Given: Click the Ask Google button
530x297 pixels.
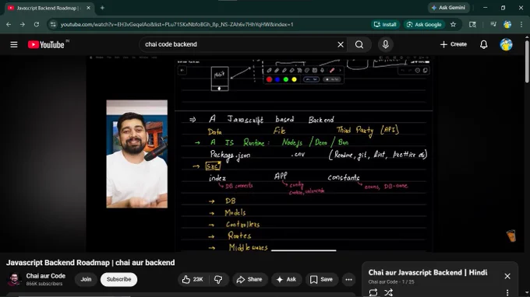Looking at the screenshot, I should [x=424, y=25].
